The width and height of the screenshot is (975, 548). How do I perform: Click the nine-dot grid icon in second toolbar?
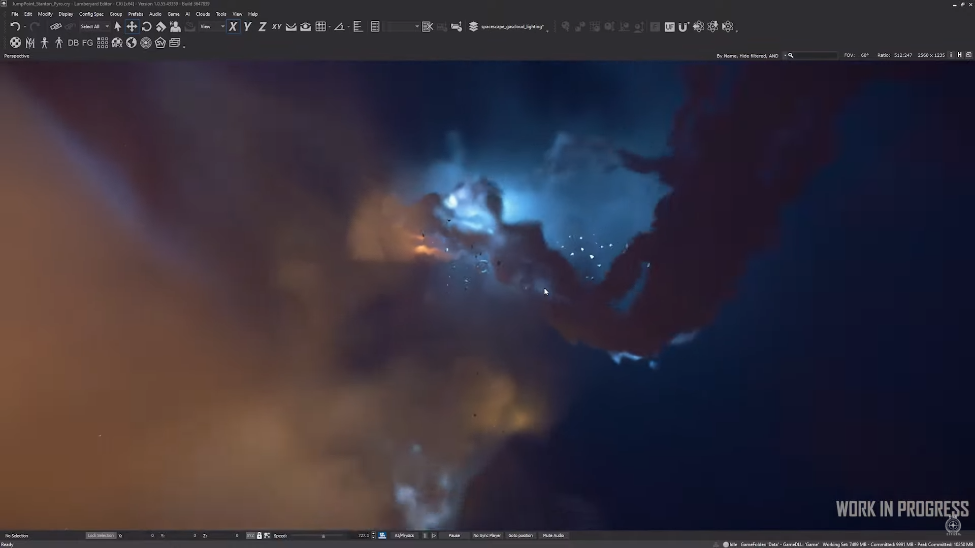click(x=102, y=43)
